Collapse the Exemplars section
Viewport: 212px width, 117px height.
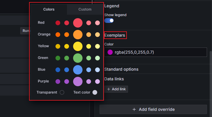click(115, 35)
